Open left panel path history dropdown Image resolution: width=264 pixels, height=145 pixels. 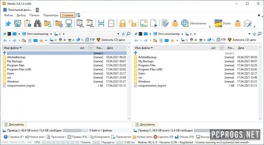coord(118,34)
